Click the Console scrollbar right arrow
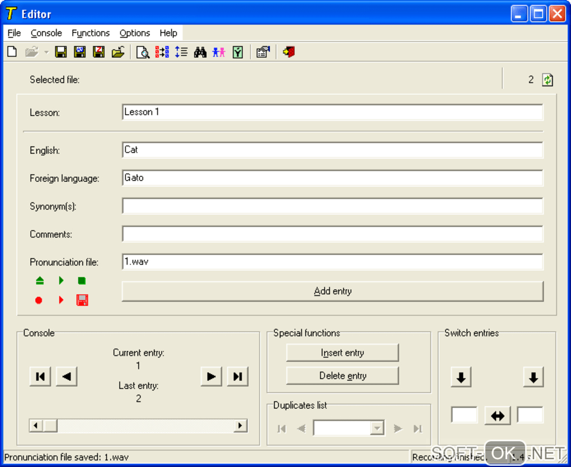 click(x=240, y=426)
